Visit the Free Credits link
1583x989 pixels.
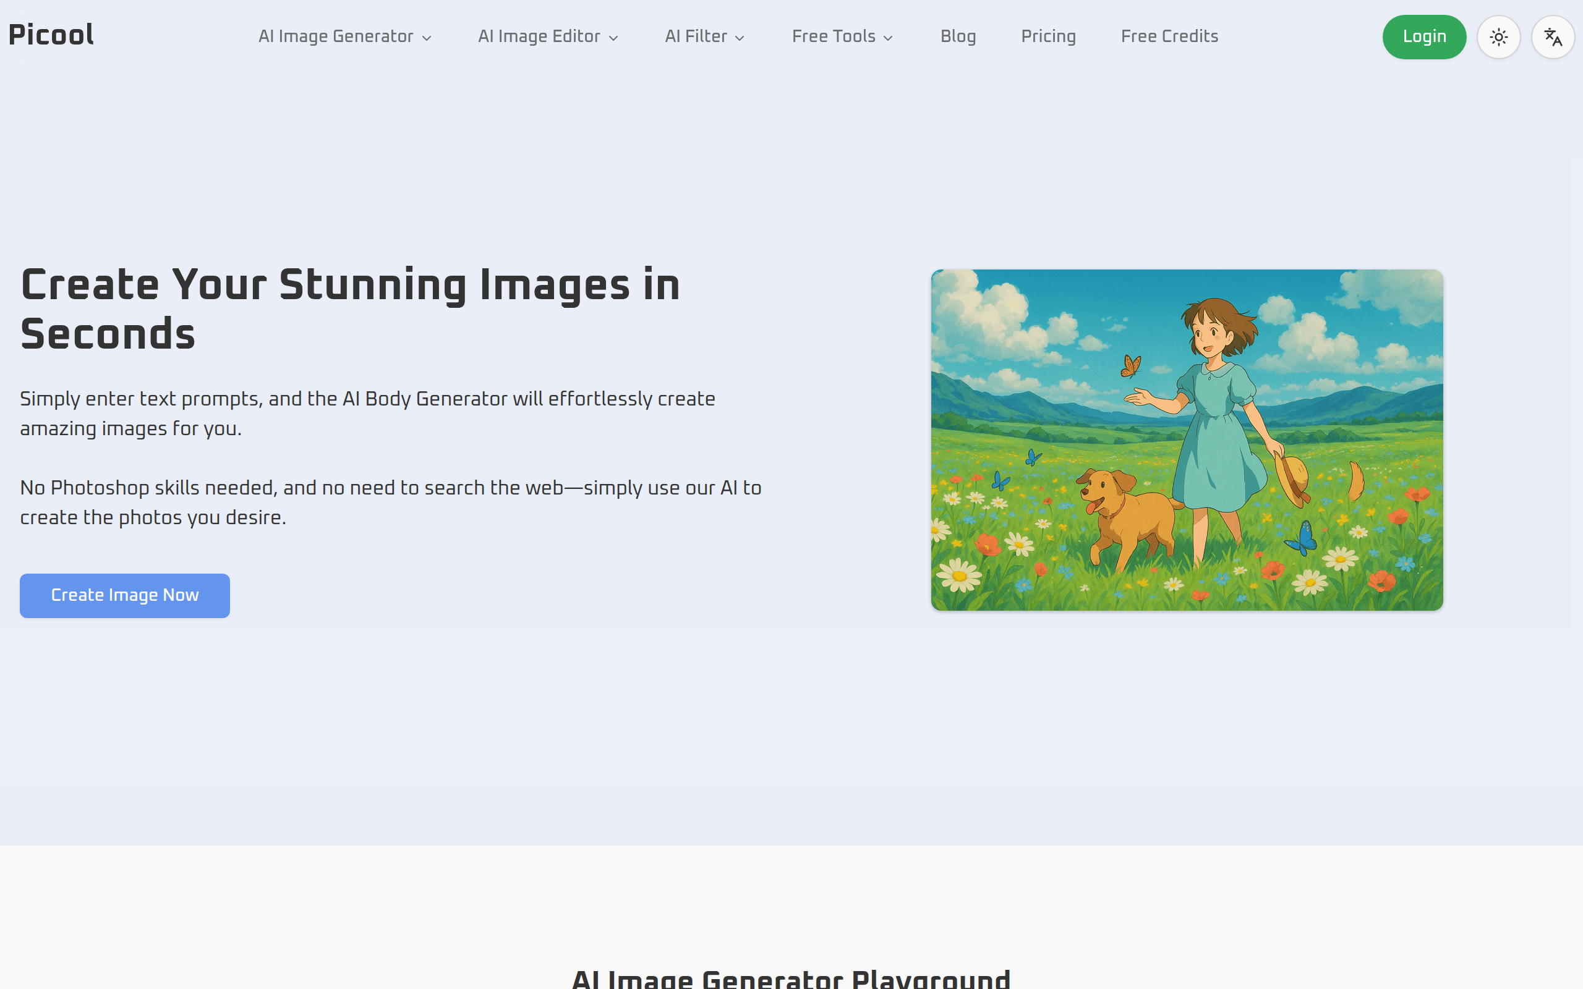tap(1169, 36)
